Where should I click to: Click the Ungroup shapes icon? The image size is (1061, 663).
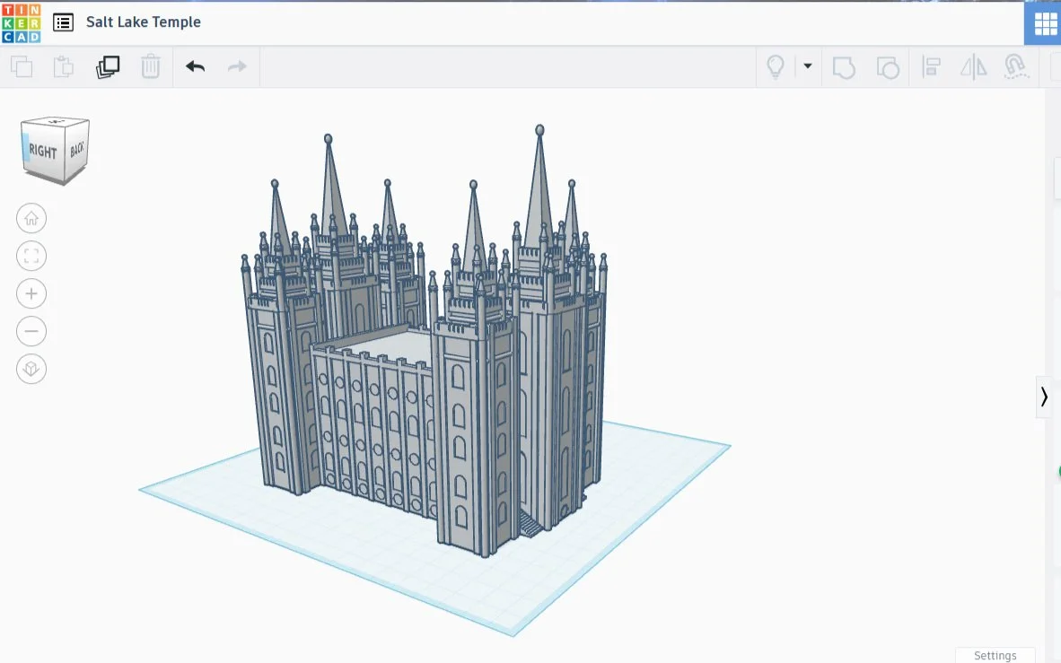[x=887, y=67]
